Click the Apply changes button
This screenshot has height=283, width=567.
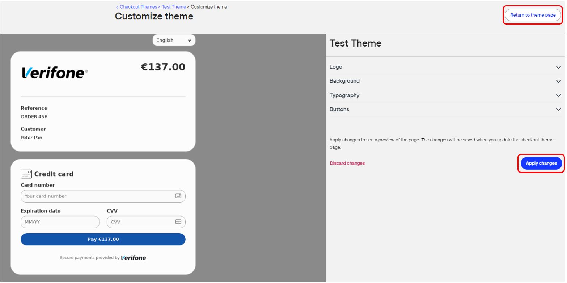(541, 164)
